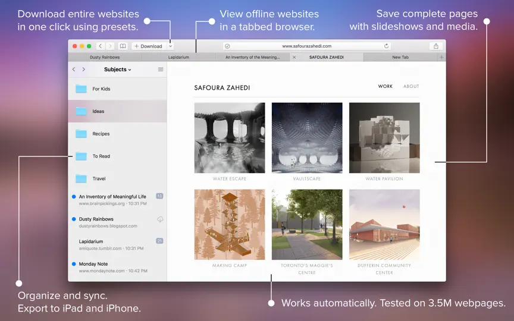Open the sidebar list view icon

161,69
